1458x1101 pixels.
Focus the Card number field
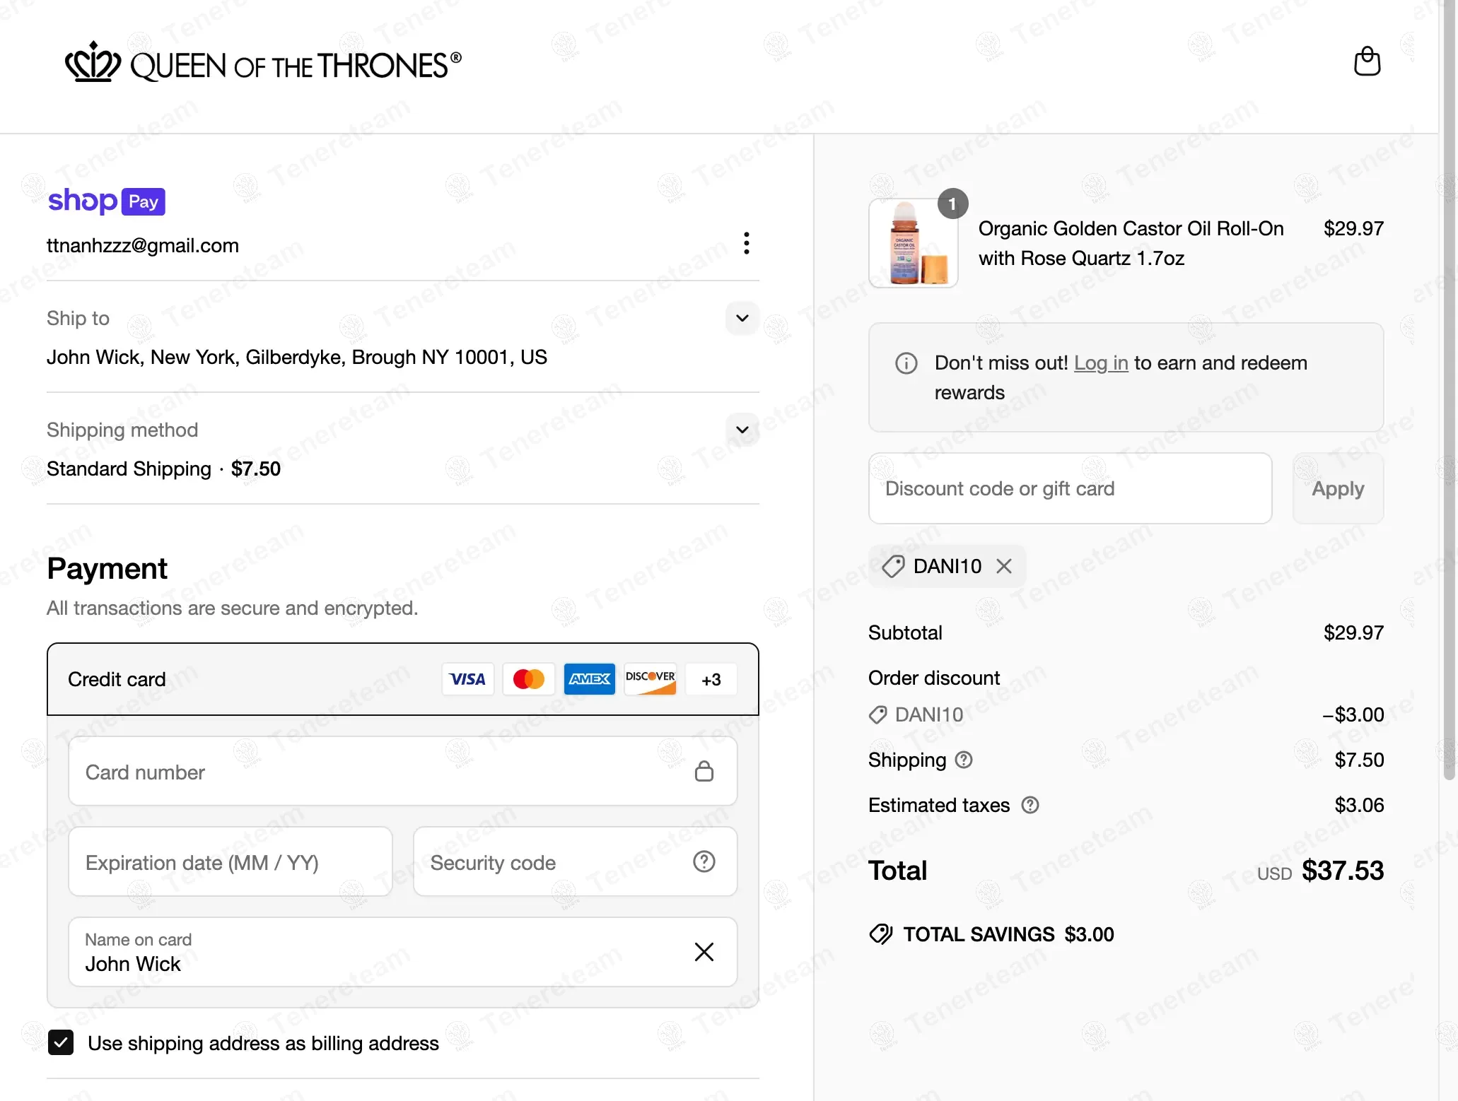click(382, 772)
